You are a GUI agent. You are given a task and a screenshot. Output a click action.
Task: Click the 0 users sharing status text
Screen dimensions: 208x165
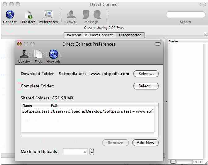tap(104, 28)
